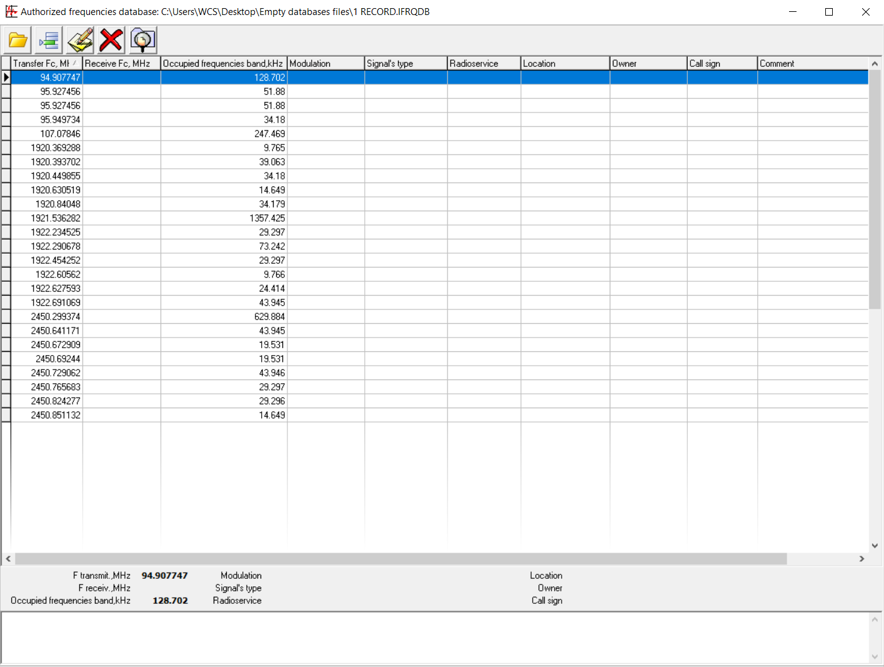Select the row with frequency 1921.536282

click(x=439, y=218)
